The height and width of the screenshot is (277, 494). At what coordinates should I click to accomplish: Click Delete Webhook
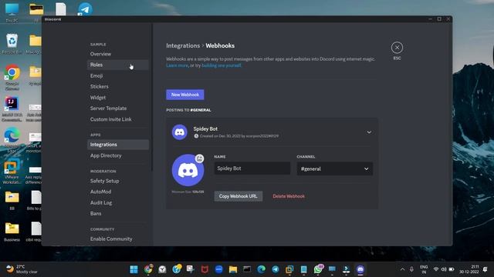(x=289, y=196)
